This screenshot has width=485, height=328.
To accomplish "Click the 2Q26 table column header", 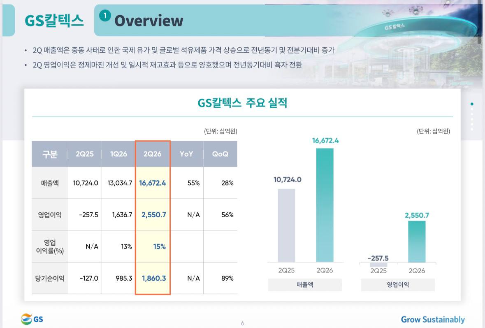I will pos(153,154).
